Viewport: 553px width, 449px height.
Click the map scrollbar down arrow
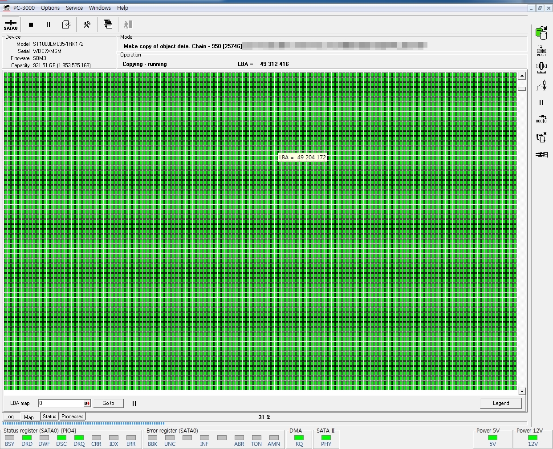[x=522, y=392]
